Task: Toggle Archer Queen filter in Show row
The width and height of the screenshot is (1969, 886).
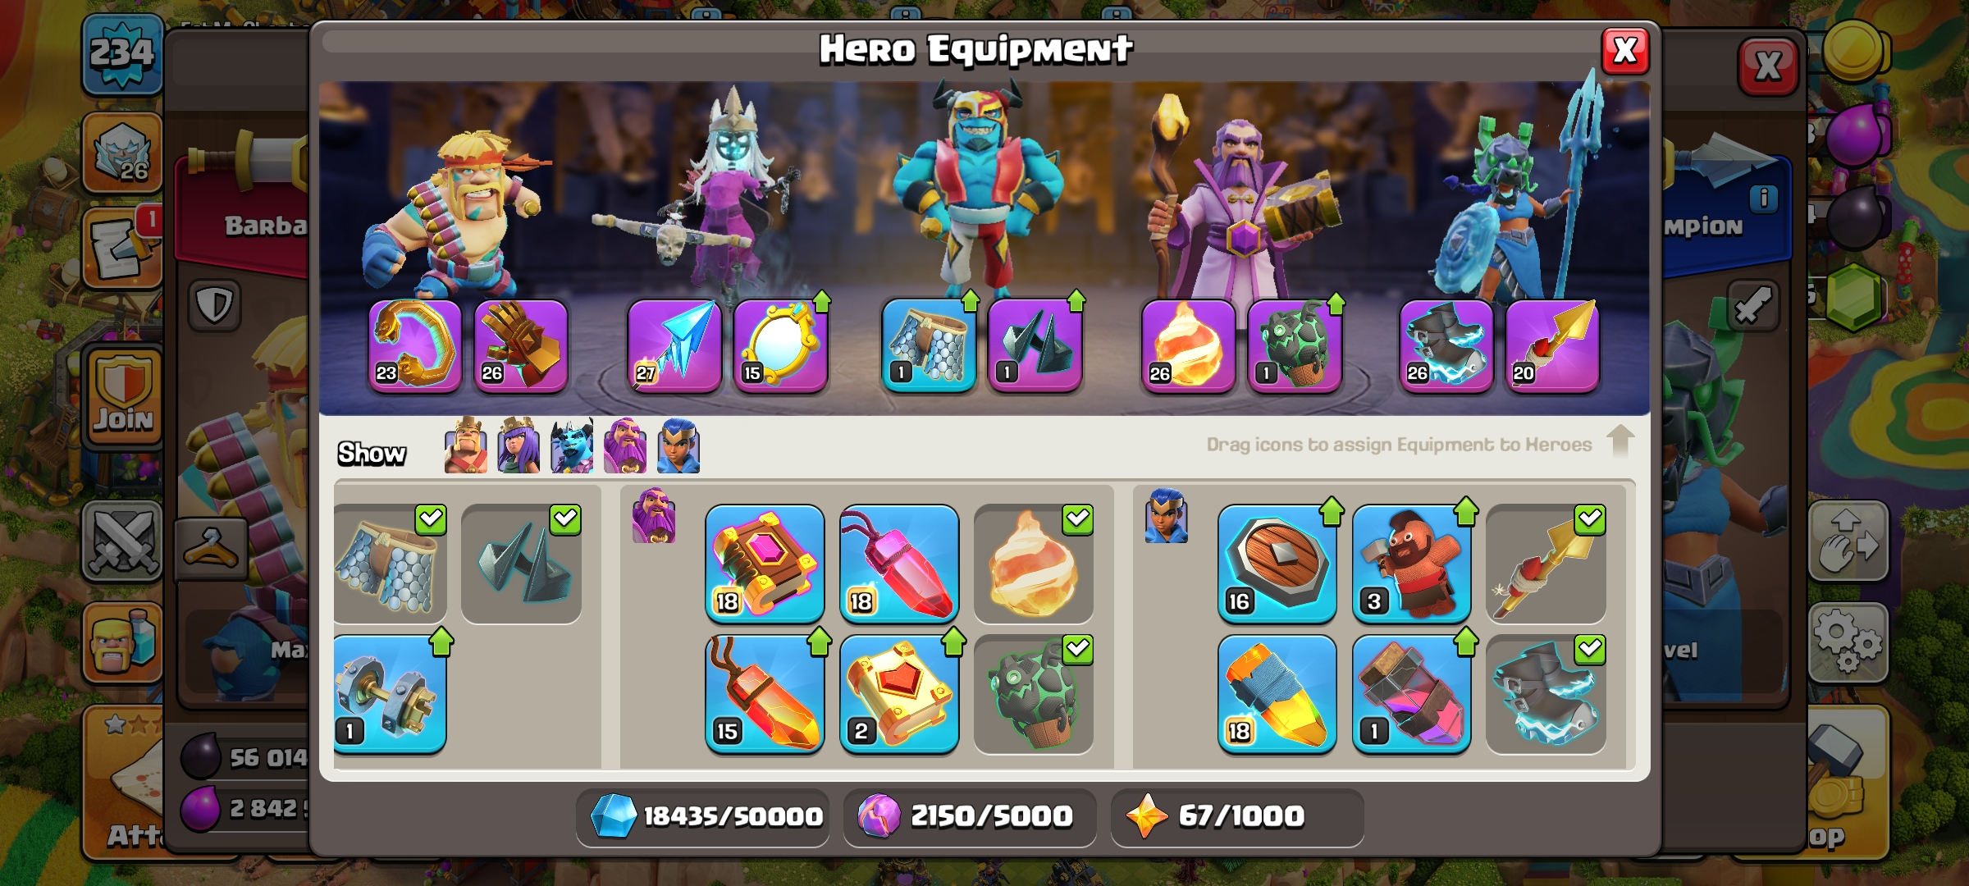Action: point(519,446)
